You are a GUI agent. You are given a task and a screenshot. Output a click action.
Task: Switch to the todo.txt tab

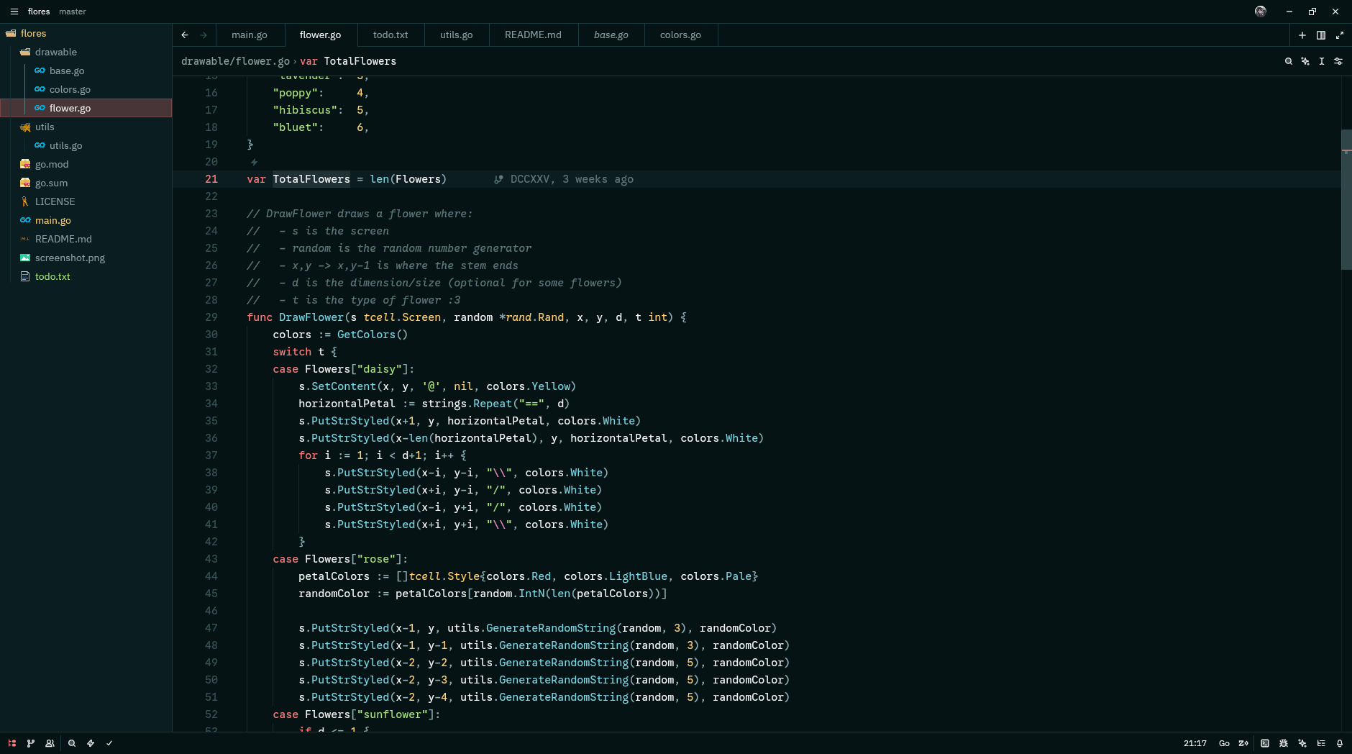pos(390,35)
